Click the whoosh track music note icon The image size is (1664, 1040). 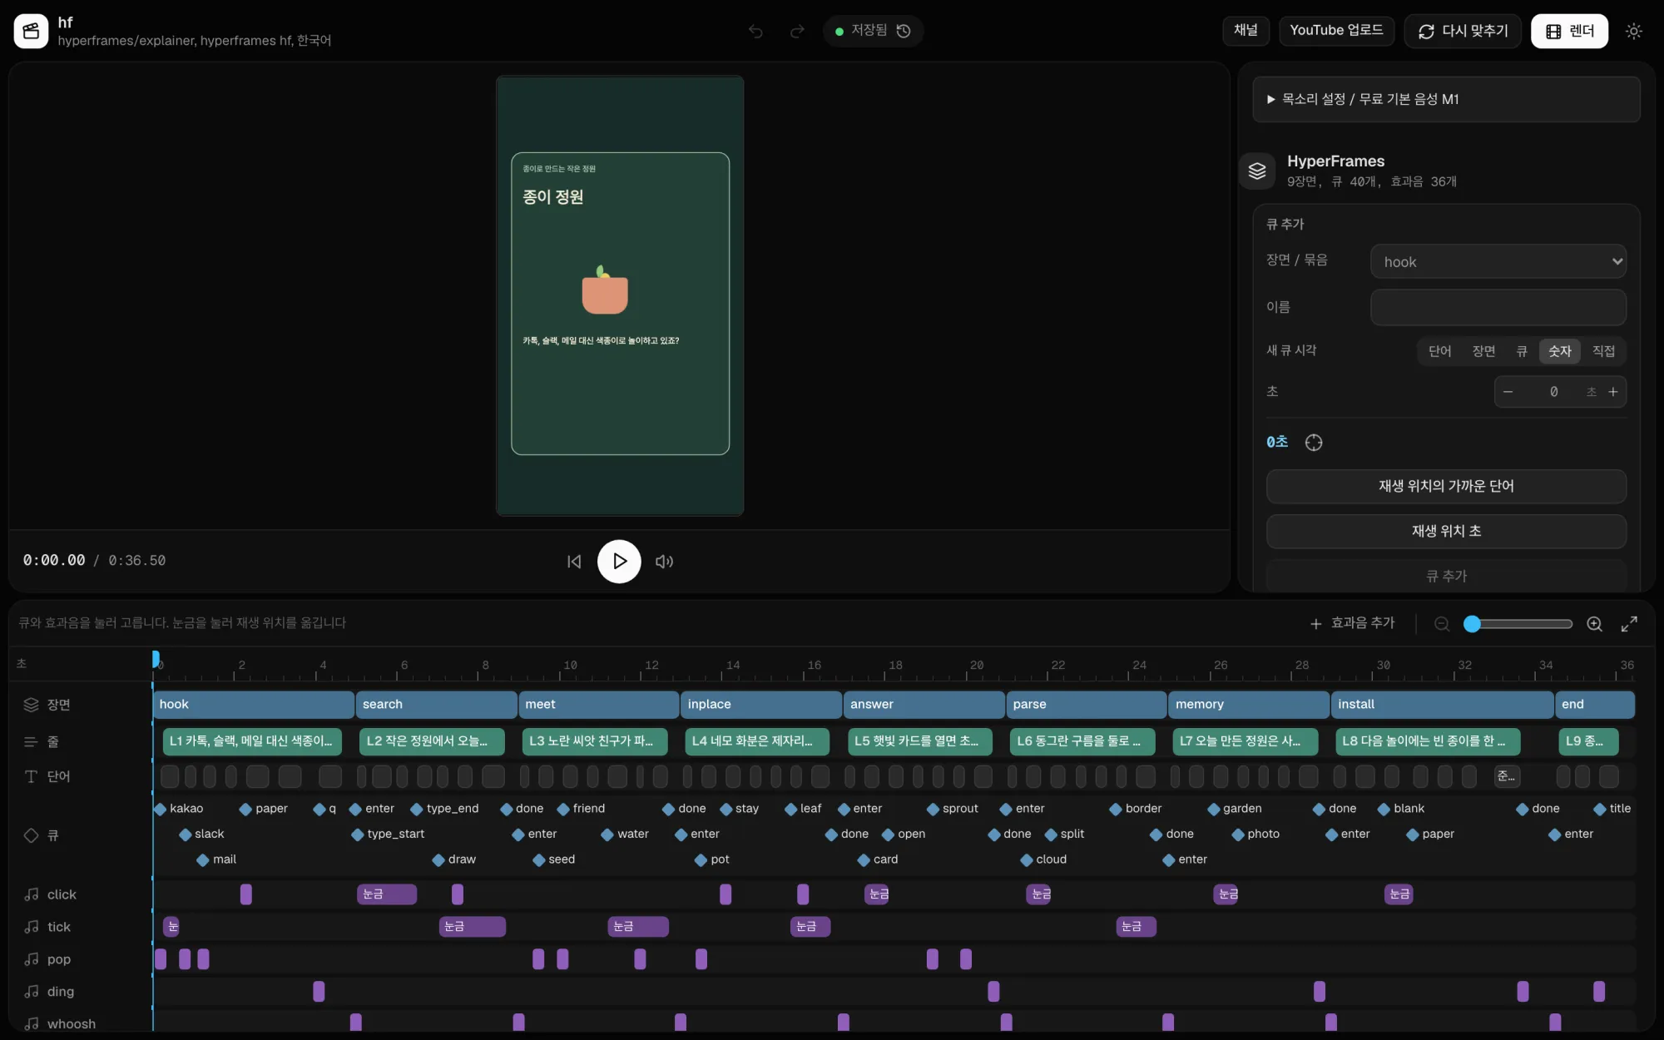pyautogui.click(x=32, y=1024)
